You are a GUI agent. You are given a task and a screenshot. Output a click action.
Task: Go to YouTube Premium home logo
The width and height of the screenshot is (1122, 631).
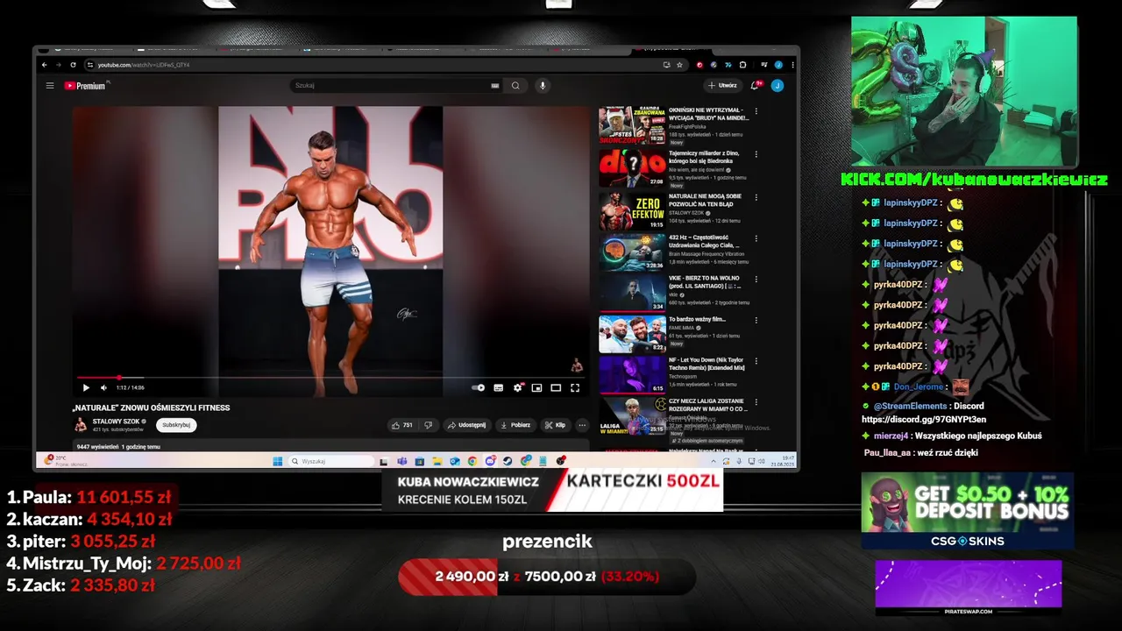point(85,86)
